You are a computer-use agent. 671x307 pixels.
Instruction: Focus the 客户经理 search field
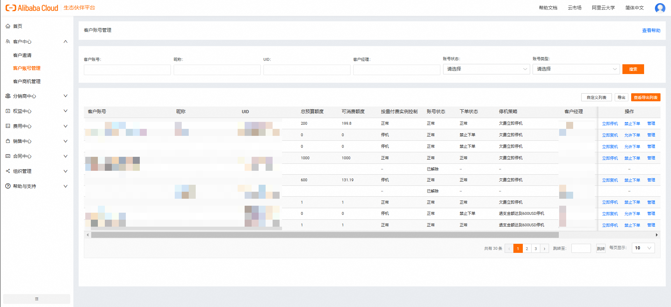(397, 70)
